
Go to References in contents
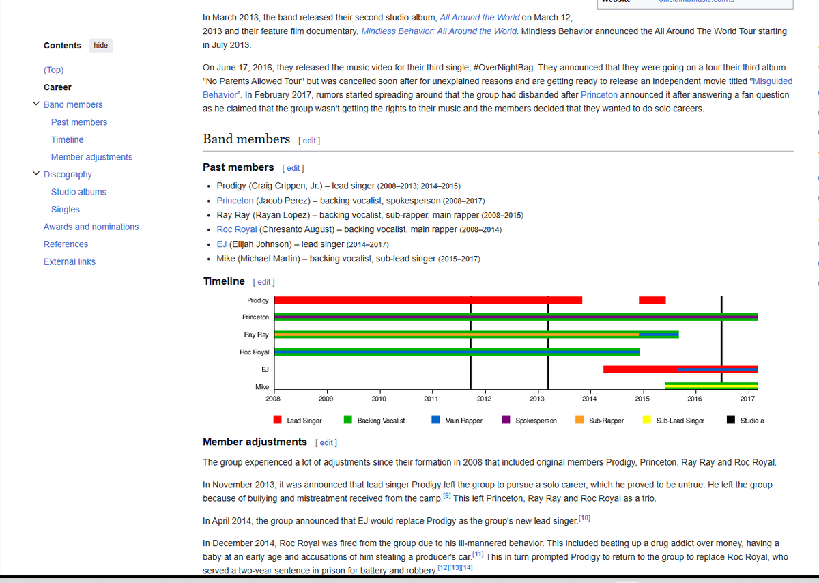click(x=66, y=244)
